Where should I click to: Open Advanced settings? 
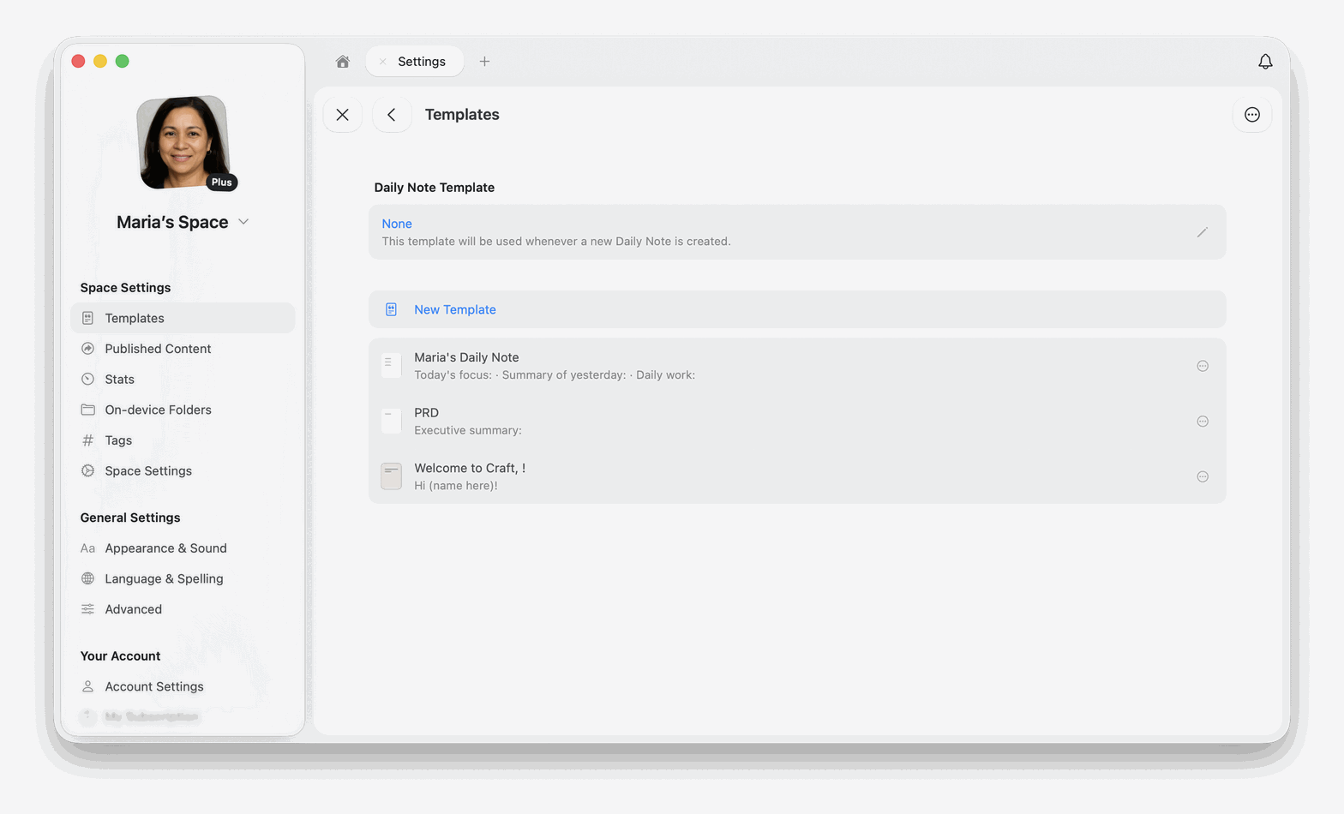pos(183,609)
